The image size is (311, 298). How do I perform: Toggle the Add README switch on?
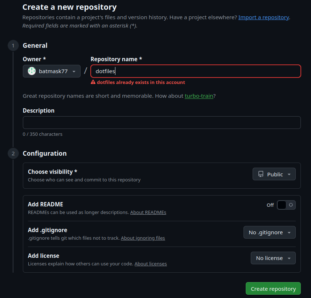click(286, 205)
